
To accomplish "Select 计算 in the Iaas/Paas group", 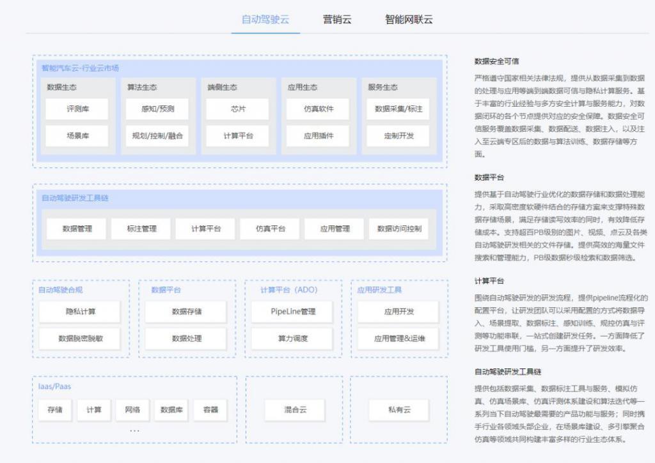I will pos(93,409).
